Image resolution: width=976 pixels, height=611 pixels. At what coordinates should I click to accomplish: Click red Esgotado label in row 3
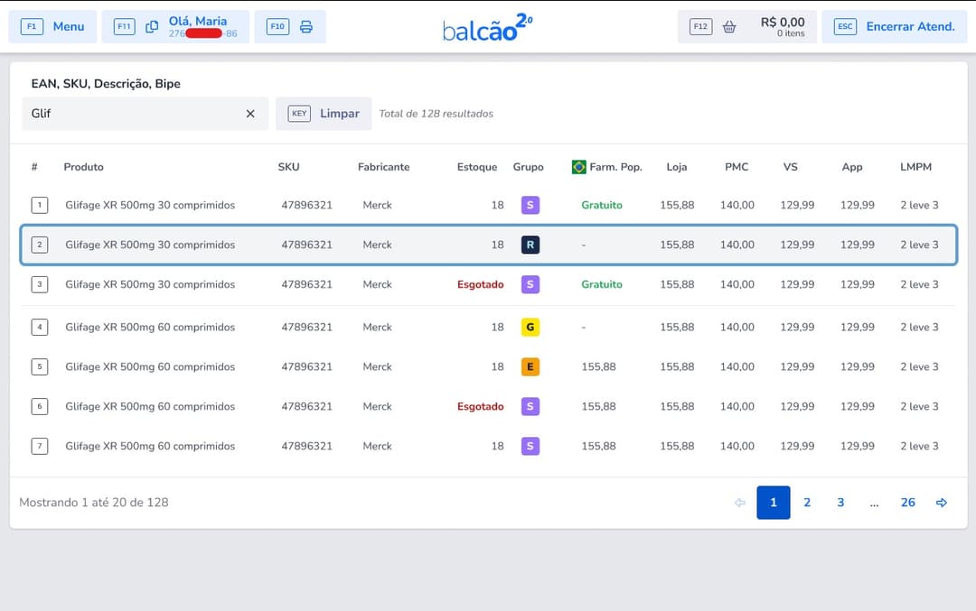coord(481,284)
